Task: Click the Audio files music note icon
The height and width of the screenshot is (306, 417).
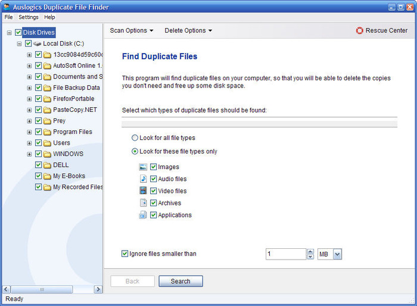Action: click(x=143, y=179)
